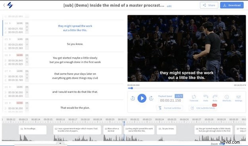Play subtitle 06 using its small play arrow
The height and width of the screenshot is (146, 248).
tap(10, 55)
